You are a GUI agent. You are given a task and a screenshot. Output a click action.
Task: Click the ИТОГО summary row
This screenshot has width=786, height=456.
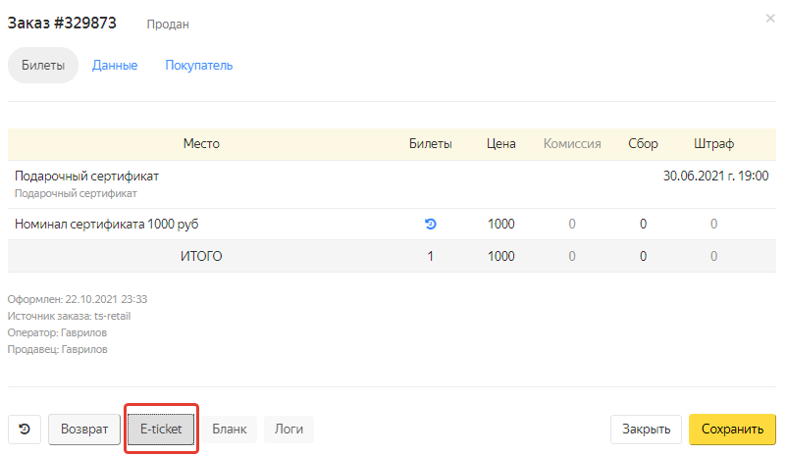tap(201, 257)
